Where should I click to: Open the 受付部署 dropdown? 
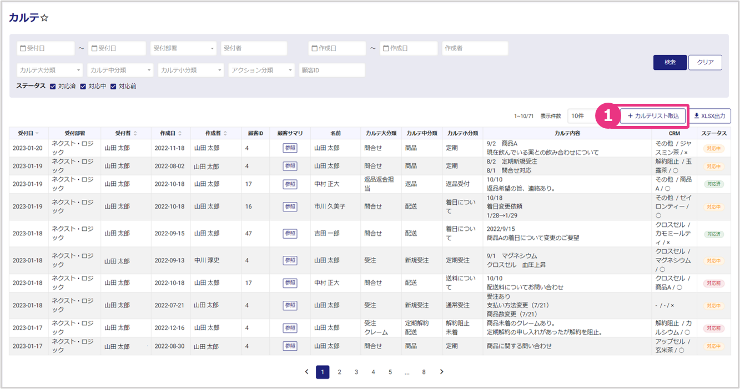click(x=183, y=49)
